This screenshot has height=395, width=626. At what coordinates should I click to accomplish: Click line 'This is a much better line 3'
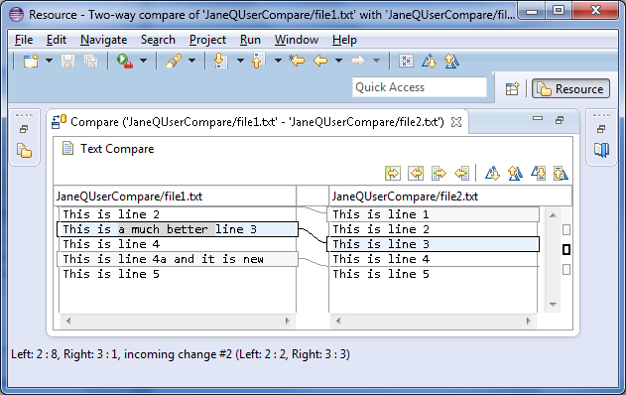[178, 229]
